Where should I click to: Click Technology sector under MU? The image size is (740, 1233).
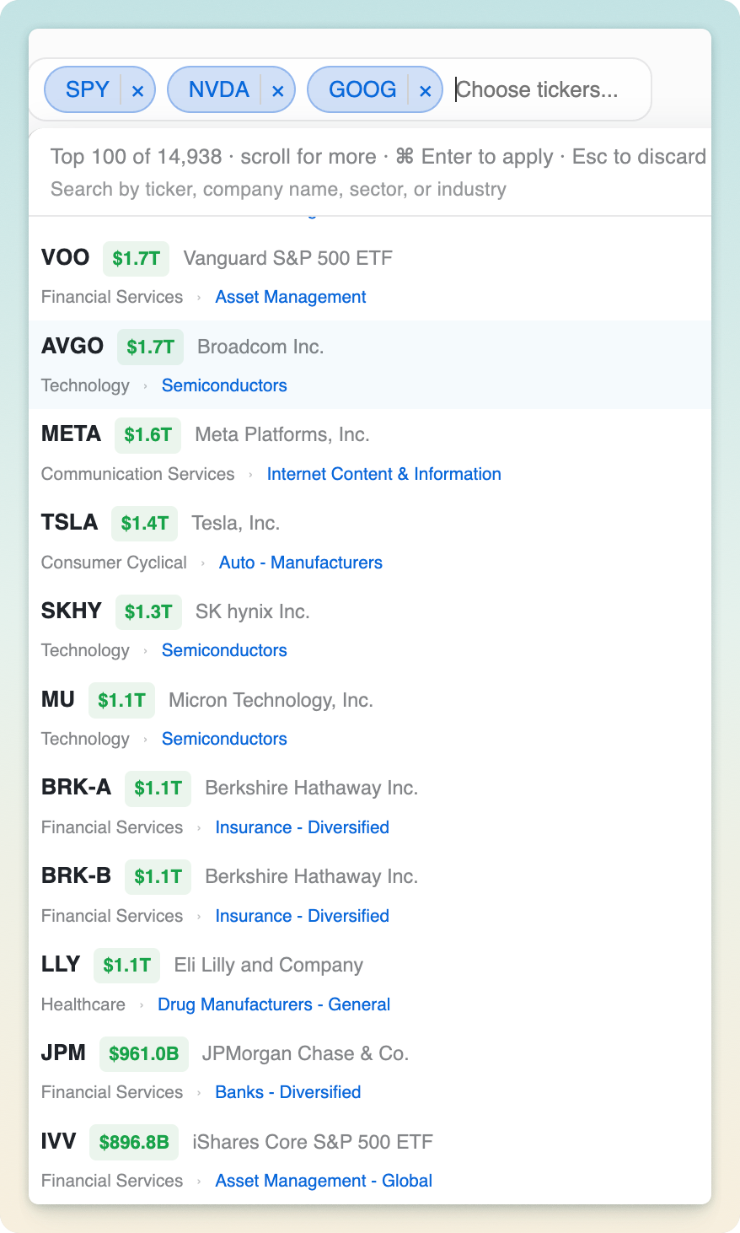pyautogui.click(x=85, y=739)
